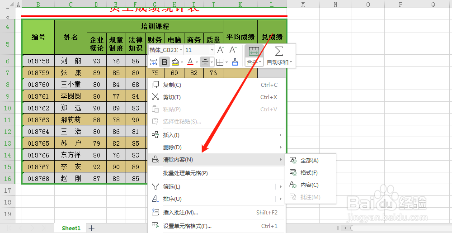Add a new sheet with the plus button
This screenshot has width=452, height=233.
click(91, 228)
